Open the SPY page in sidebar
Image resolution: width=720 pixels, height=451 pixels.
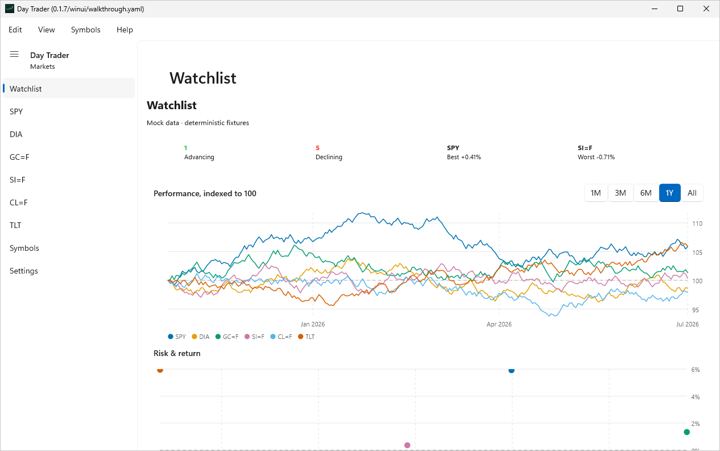pyautogui.click(x=69, y=111)
